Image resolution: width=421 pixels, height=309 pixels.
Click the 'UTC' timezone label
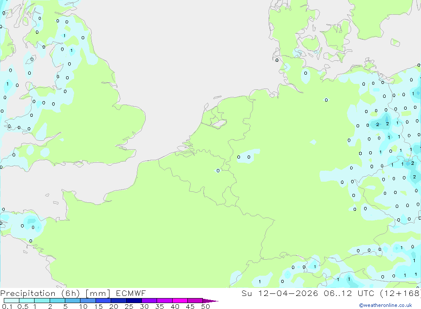point(366,293)
